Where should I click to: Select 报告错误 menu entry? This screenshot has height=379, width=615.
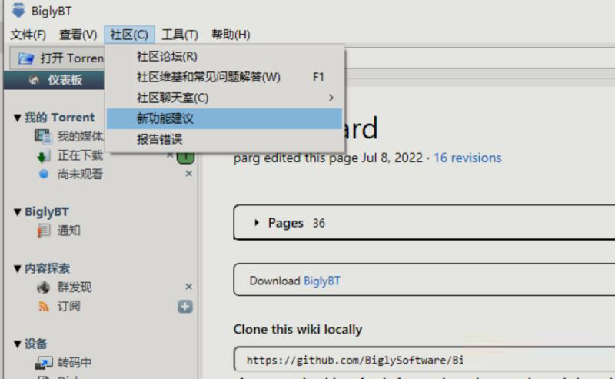pyautogui.click(x=224, y=139)
